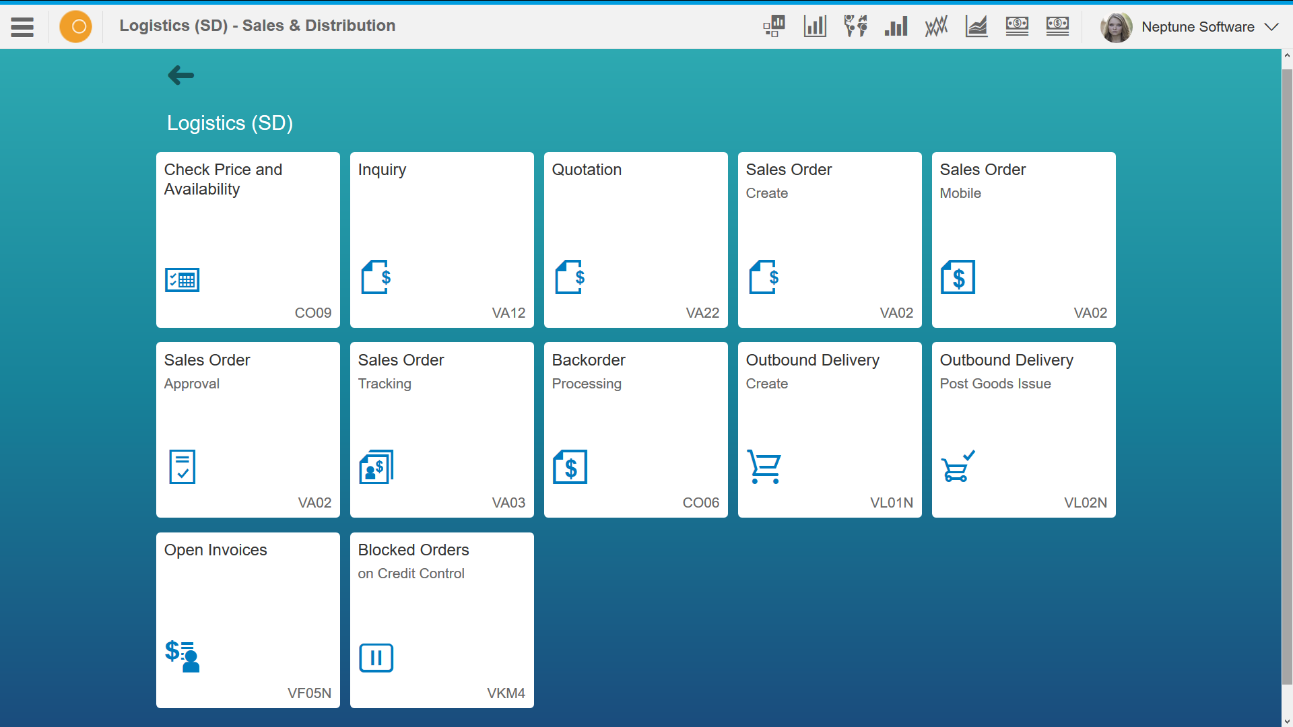This screenshot has height=727, width=1293.
Task: Click the back navigation arrow
Action: (181, 75)
